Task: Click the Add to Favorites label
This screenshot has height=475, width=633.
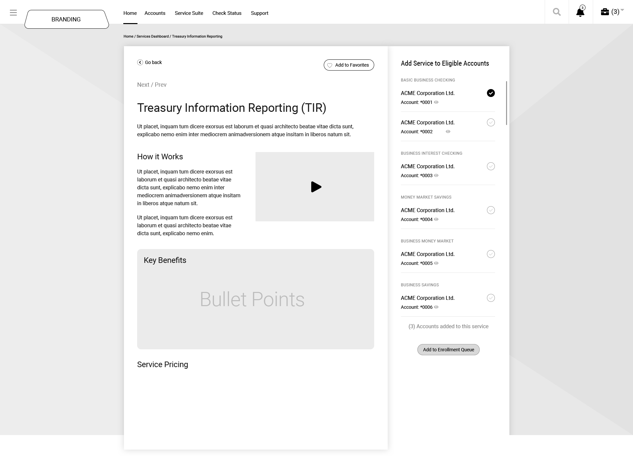Action: pos(352,65)
